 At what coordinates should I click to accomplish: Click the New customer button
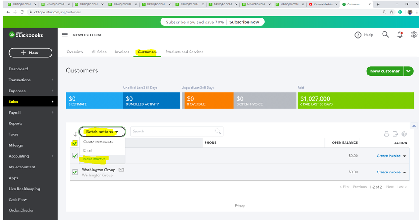coord(385,71)
